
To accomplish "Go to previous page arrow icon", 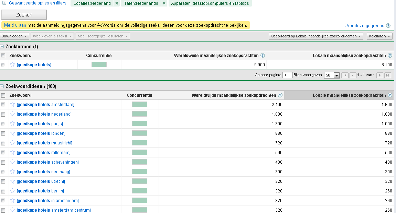I will point(353,75).
